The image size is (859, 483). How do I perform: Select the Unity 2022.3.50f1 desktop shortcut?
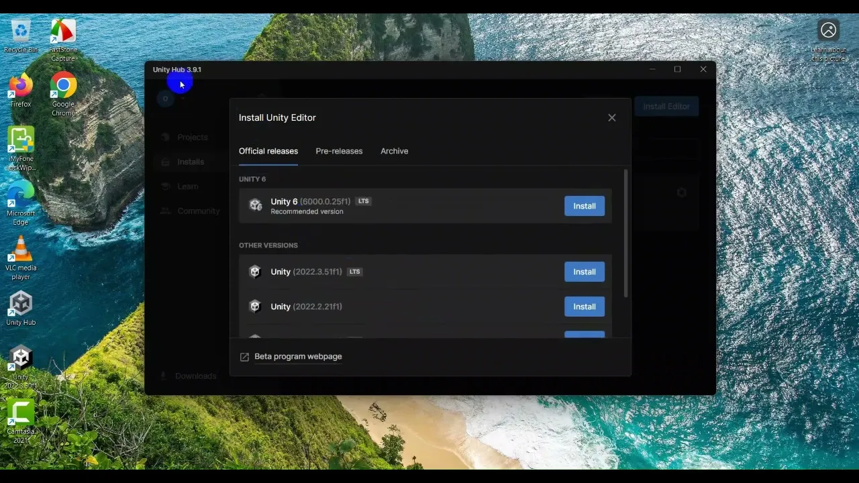(21, 367)
